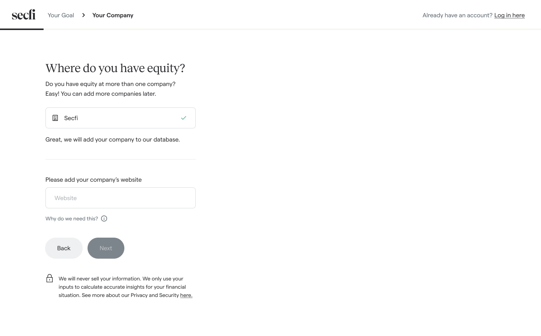This screenshot has height=336, width=541.
Task: Click the heading 'Where do you have equity?'
Action: click(x=115, y=68)
